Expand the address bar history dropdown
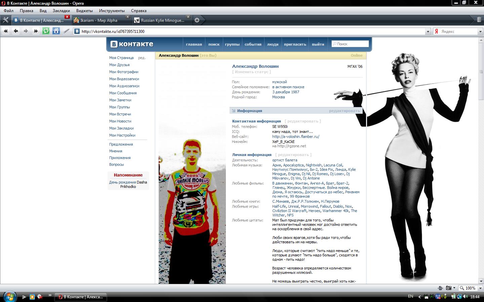Viewport: 484px width, 302px height. click(x=428, y=32)
